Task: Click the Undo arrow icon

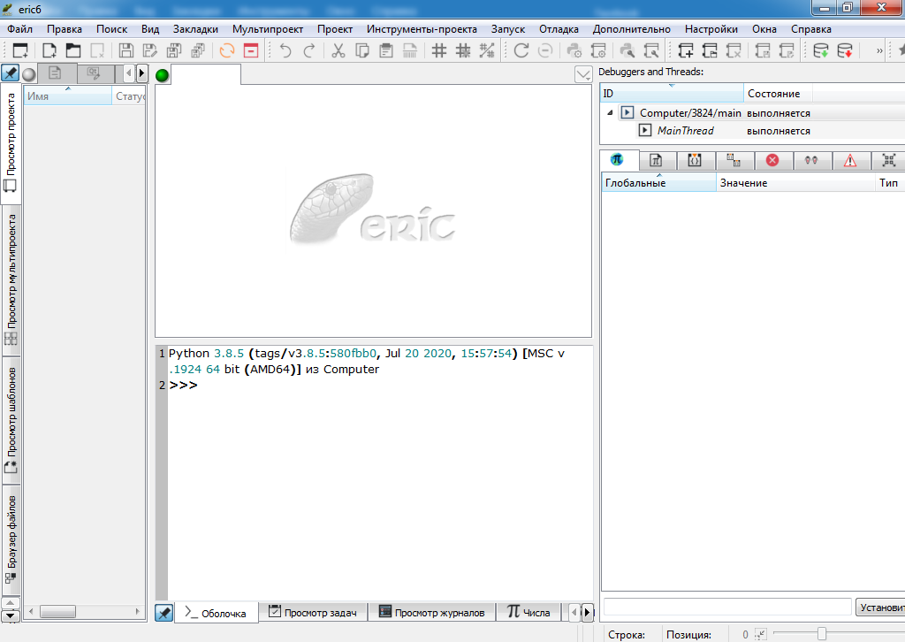Action: point(285,50)
